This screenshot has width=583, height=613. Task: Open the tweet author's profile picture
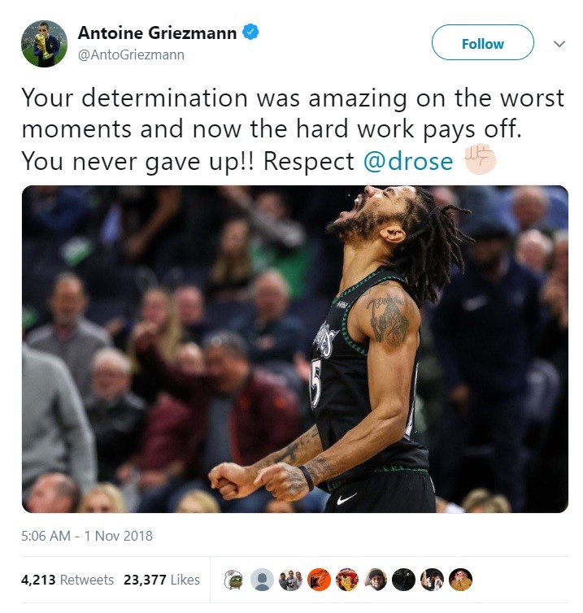[x=44, y=44]
